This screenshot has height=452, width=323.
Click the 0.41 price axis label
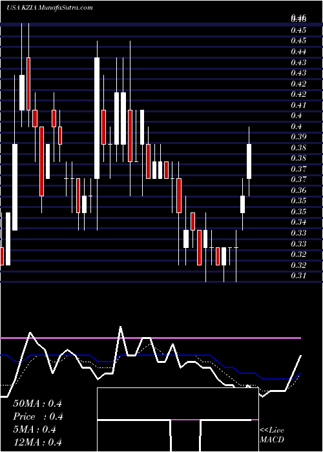[x=298, y=105]
